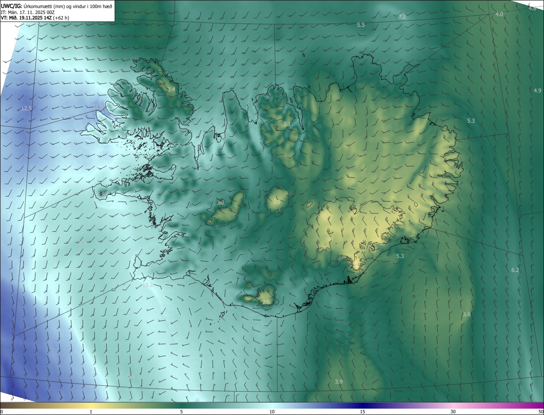Click the 6.2 value at the right edge
The image size is (544, 415).
pos(515,270)
